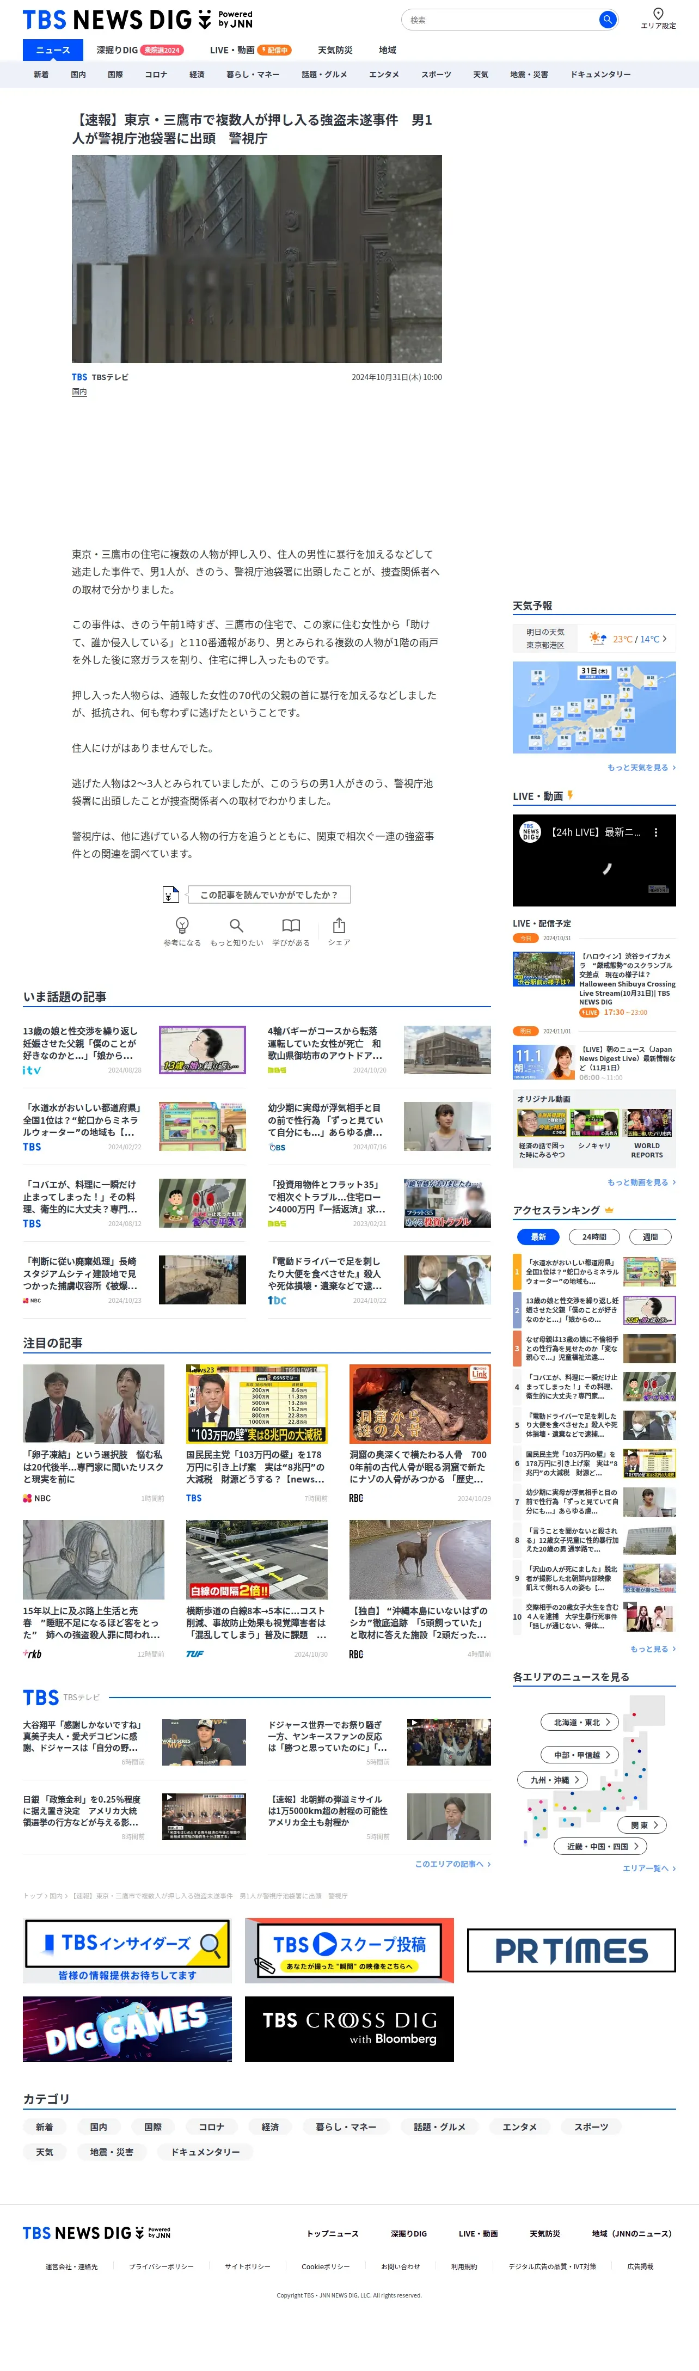The width and height of the screenshot is (699, 2371).
Task: Switch to the LIVE・動画 tab
Action: (250, 50)
